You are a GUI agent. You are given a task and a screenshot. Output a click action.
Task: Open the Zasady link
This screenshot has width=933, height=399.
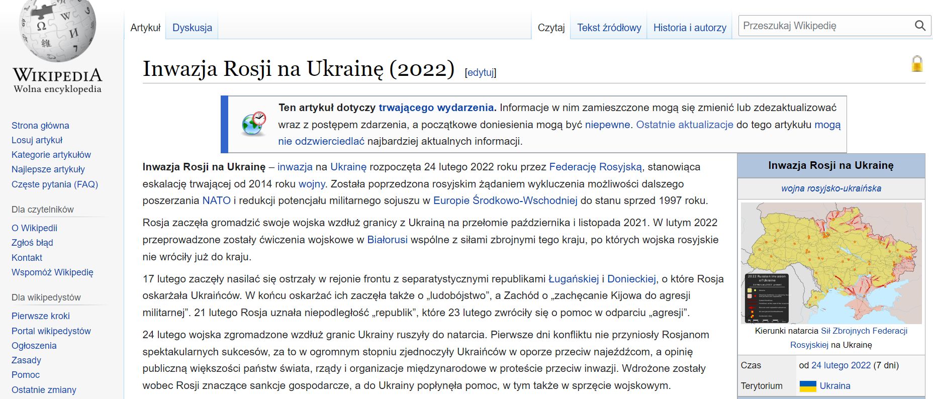tap(26, 360)
